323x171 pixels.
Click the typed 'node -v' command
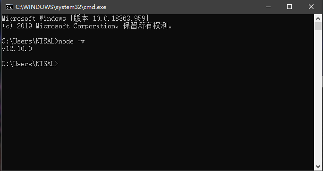[x=71, y=41]
